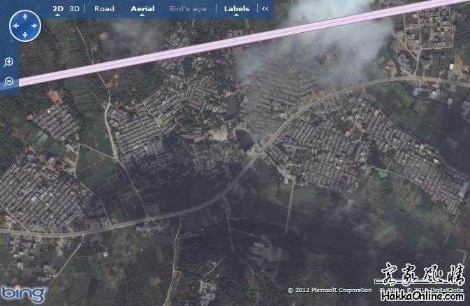Zoom out using the minus magnifier
Screen dimensions: 470x306
click(x=9, y=81)
